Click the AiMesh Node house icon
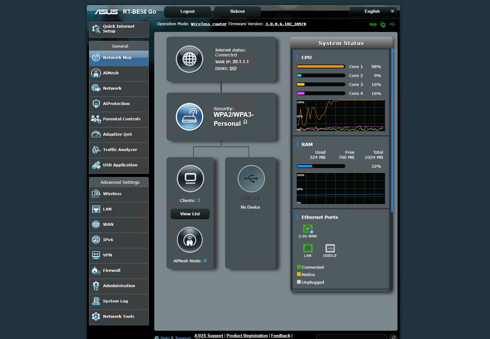 click(190, 240)
